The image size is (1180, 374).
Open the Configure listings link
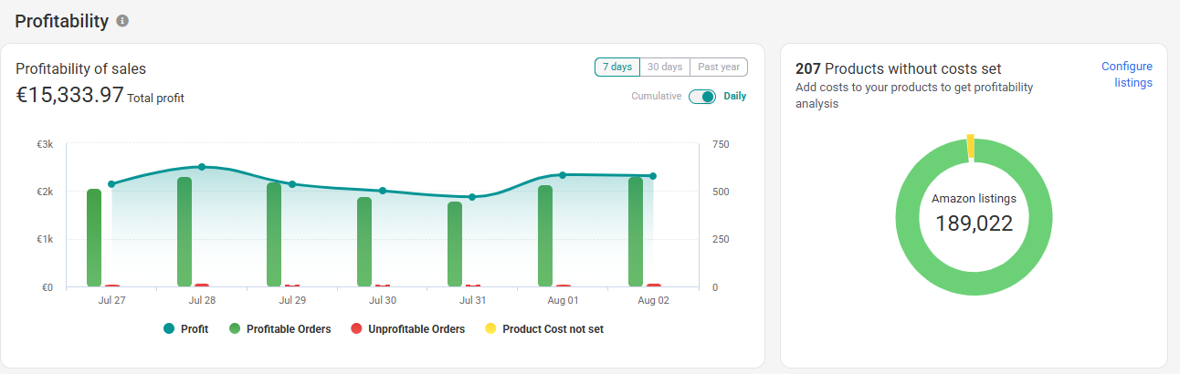point(1127,75)
